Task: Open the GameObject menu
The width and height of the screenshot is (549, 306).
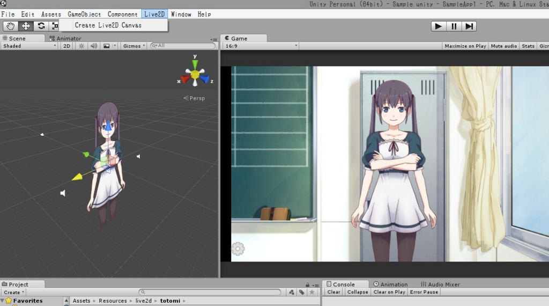Action: (84, 14)
